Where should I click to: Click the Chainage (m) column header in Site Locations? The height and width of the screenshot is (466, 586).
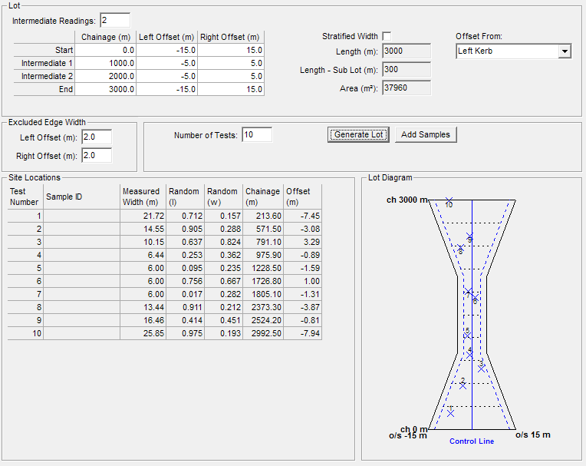(262, 197)
